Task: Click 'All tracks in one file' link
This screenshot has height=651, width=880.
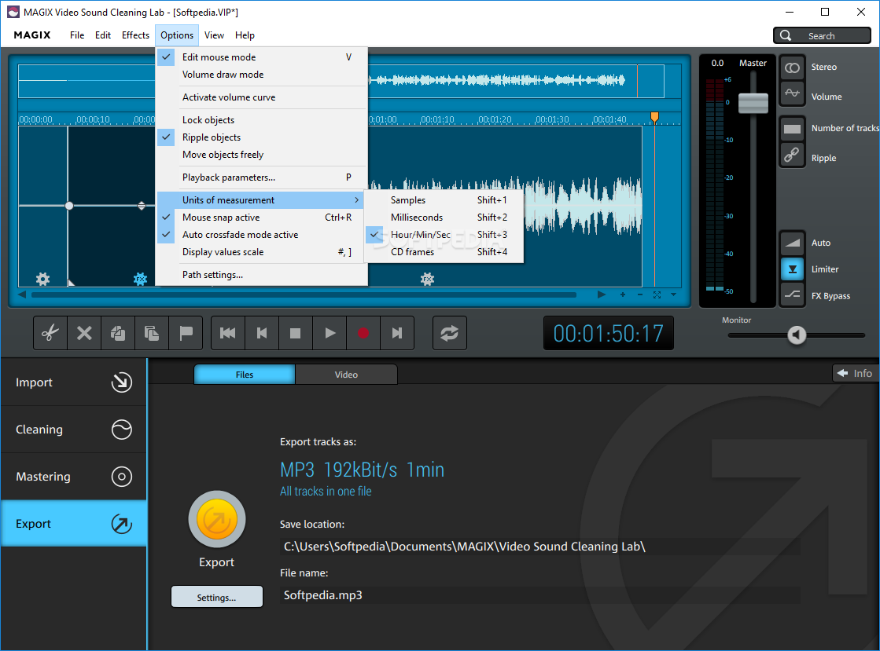Action: point(326,492)
